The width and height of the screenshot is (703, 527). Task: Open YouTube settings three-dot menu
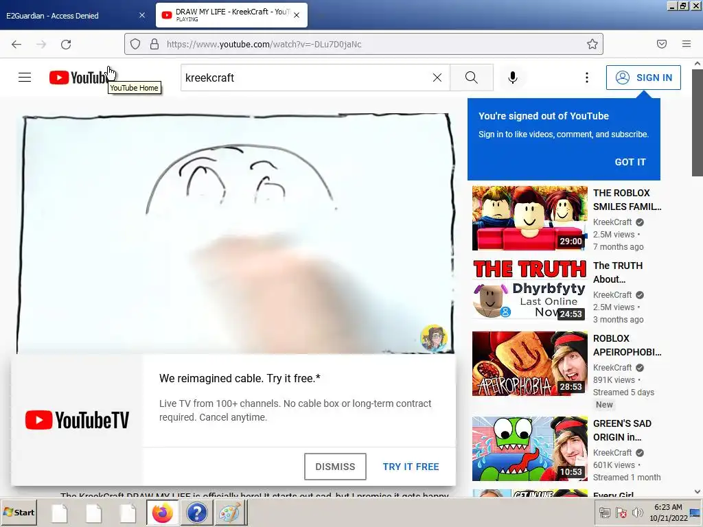click(586, 78)
